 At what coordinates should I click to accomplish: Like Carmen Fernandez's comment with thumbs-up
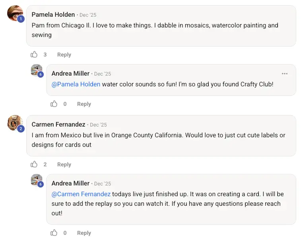34,164
